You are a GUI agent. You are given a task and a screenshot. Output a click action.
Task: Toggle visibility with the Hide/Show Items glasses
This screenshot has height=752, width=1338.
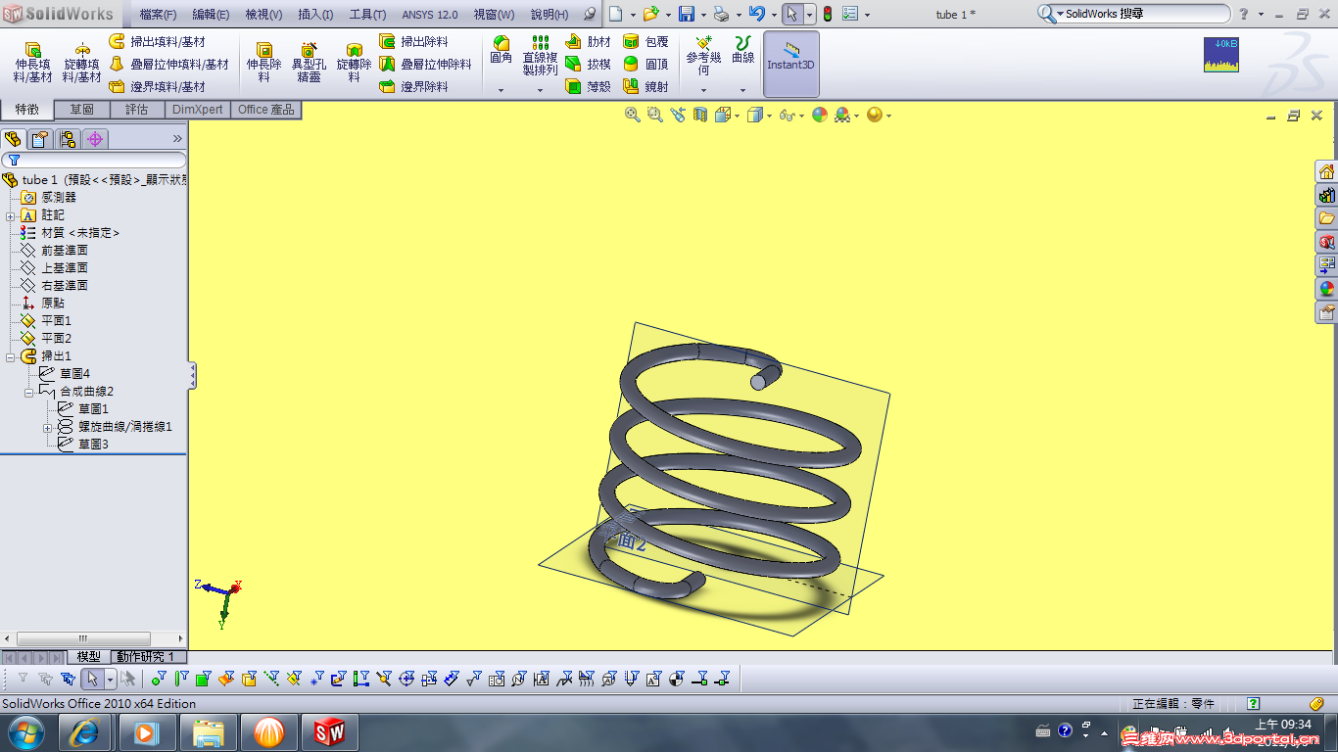click(788, 115)
